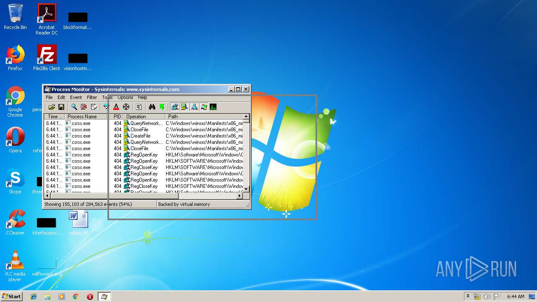537x302 pixels.
Task: Click the Process Monitor taskbar button
Action: tap(104, 297)
